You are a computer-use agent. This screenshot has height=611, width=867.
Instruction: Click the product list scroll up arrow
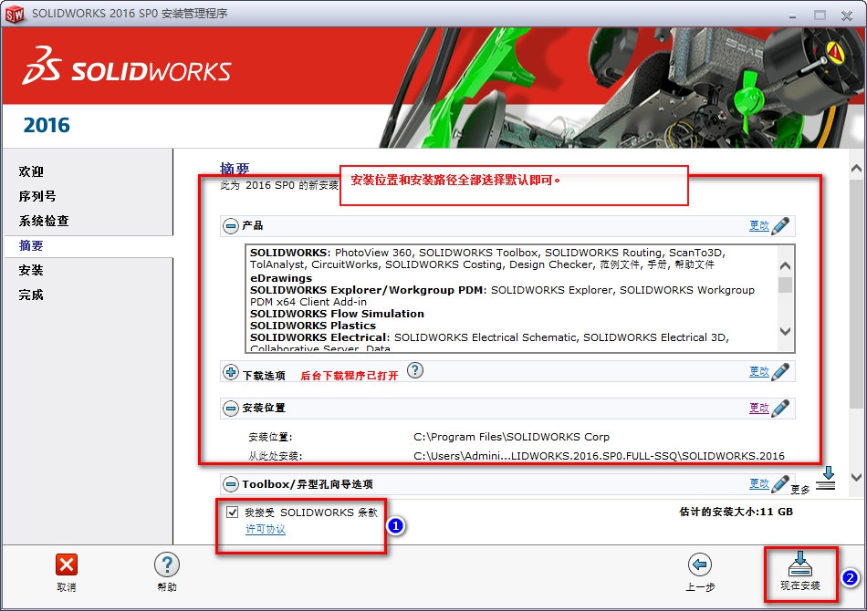click(785, 266)
